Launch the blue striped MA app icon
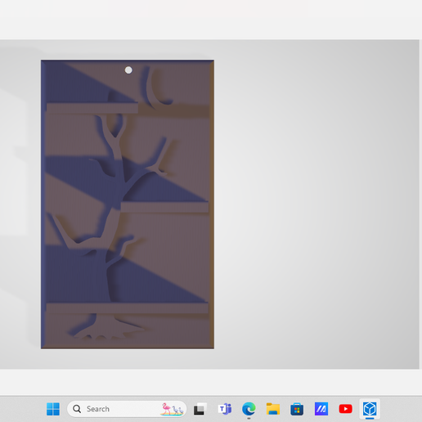 (321, 409)
